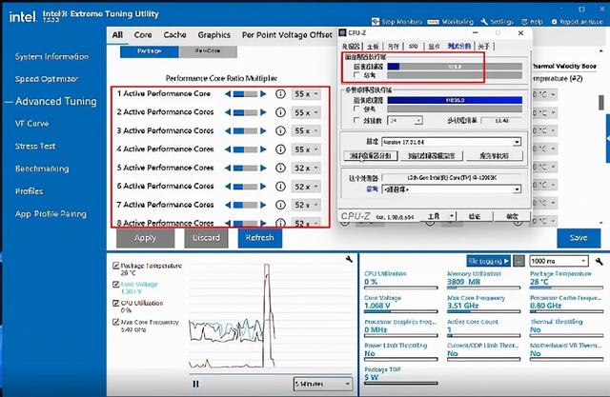610x397 pixels.
Task: Decrease ratio for 4 Active Performance Cores
Action: pyautogui.click(x=228, y=149)
